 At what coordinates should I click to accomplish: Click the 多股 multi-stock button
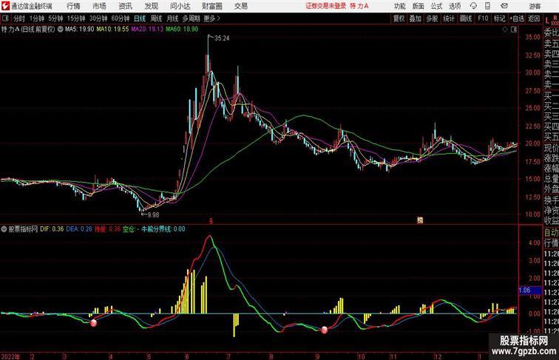[432, 18]
